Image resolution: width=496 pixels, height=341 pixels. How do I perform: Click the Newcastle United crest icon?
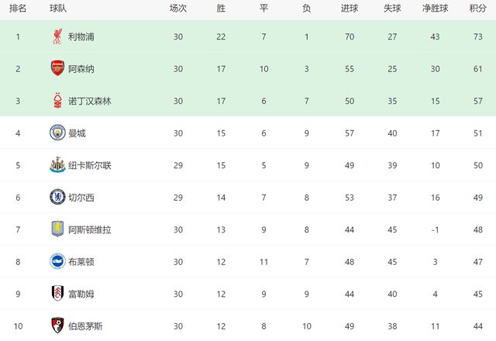[57, 165]
